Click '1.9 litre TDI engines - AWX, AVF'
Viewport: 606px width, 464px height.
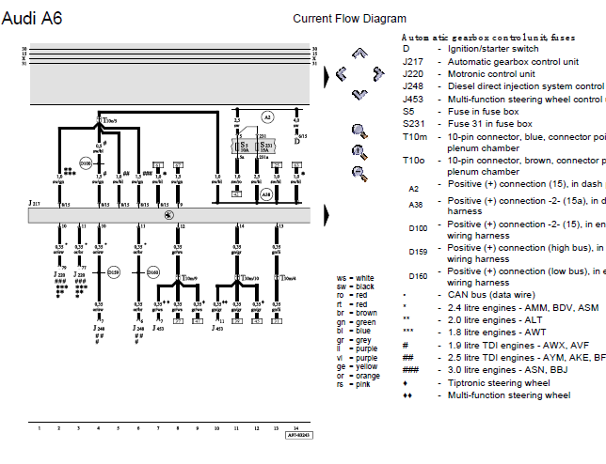click(x=518, y=346)
